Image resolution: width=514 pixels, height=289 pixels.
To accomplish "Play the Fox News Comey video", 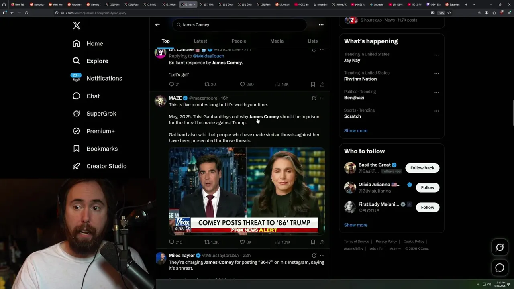I will (x=247, y=191).
